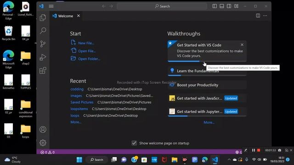Open Boost your Productivity walkthrough
Viewport: 294px width, 165px height.
207,85
